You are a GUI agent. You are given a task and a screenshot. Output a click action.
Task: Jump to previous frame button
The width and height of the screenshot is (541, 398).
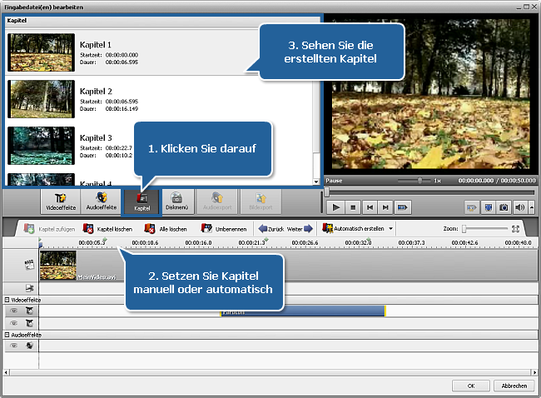[370, 207]
